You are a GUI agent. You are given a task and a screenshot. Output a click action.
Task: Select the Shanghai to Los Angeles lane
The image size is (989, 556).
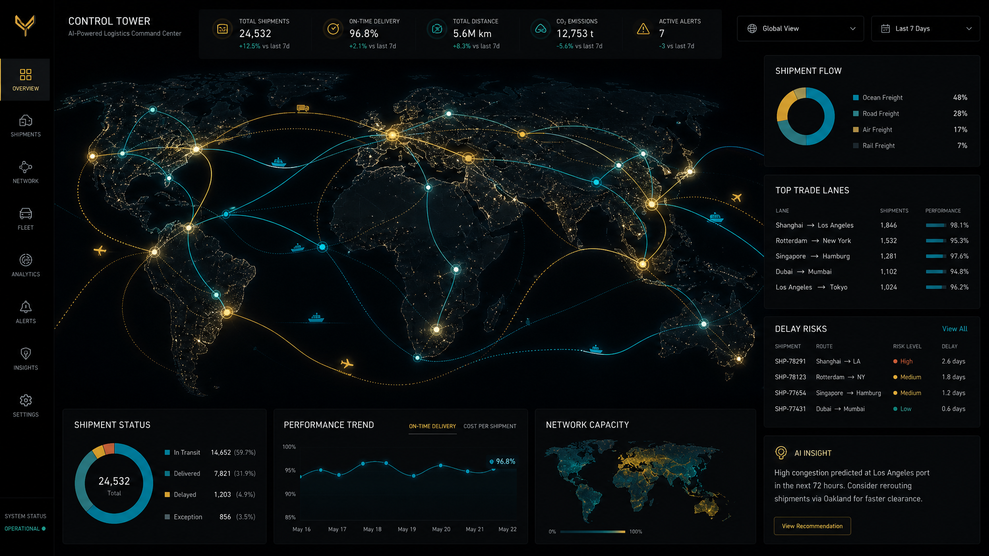tap(872, 225)
